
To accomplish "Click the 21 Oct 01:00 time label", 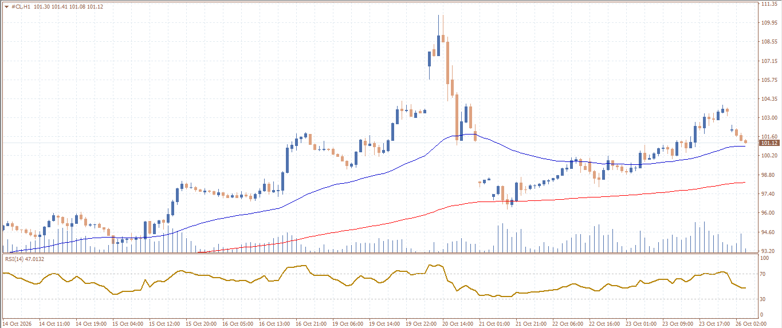I will coord(494,323).
